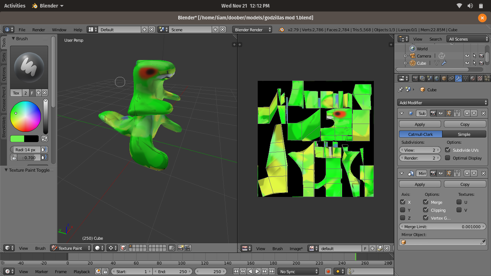Remove the Subsurf modifier with its X
Viewport: 491px width, 276px height.
click(x=483, y=113)
